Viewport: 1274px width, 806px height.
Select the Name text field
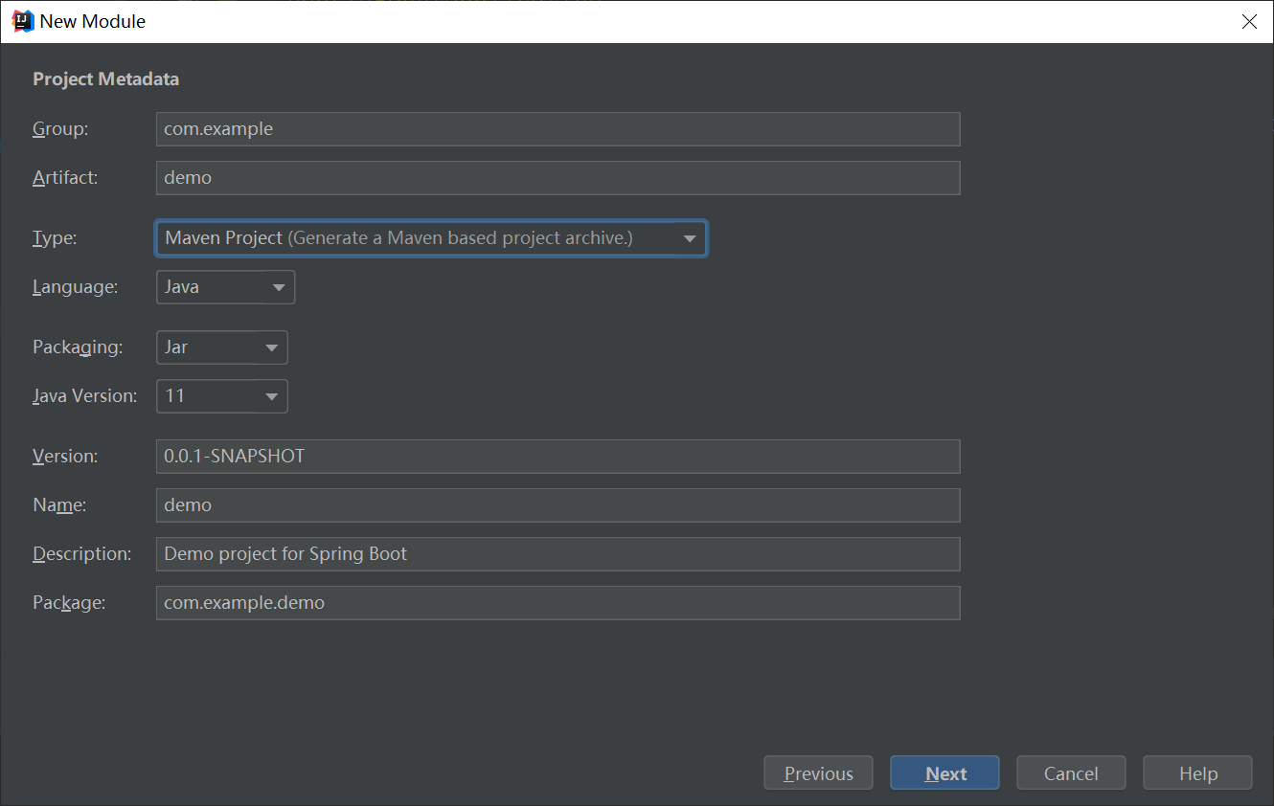(557, 505)
